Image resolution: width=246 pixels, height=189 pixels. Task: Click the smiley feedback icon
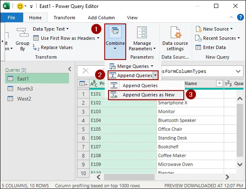click(20, 6)
